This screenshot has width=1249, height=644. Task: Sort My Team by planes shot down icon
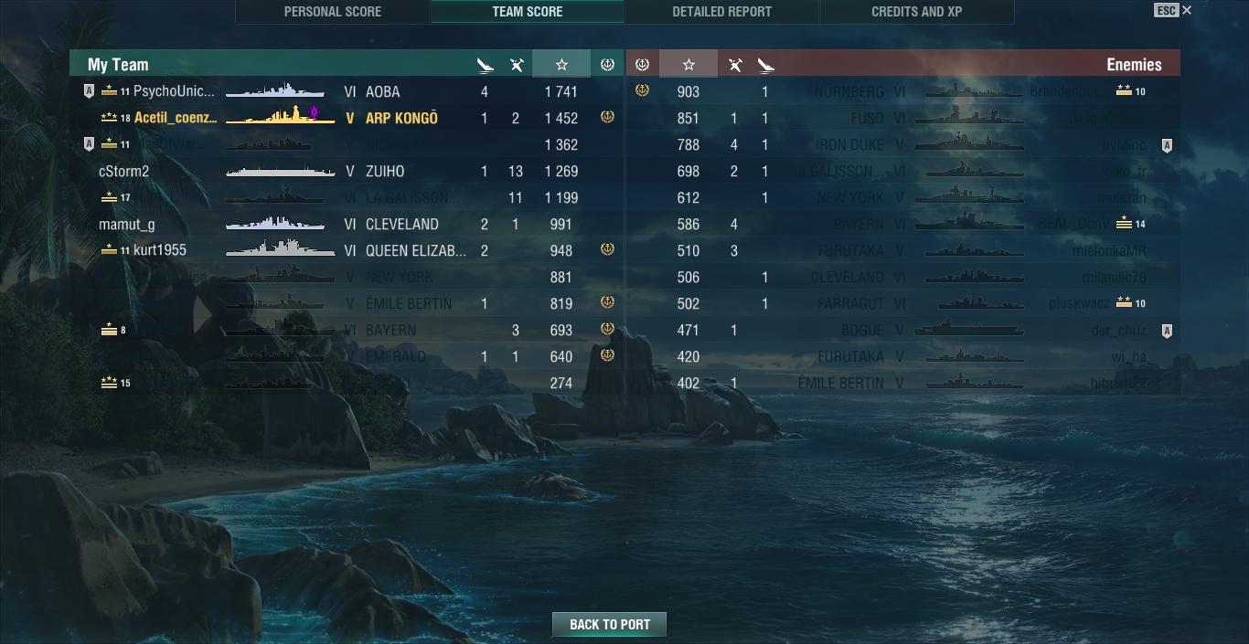517,65
